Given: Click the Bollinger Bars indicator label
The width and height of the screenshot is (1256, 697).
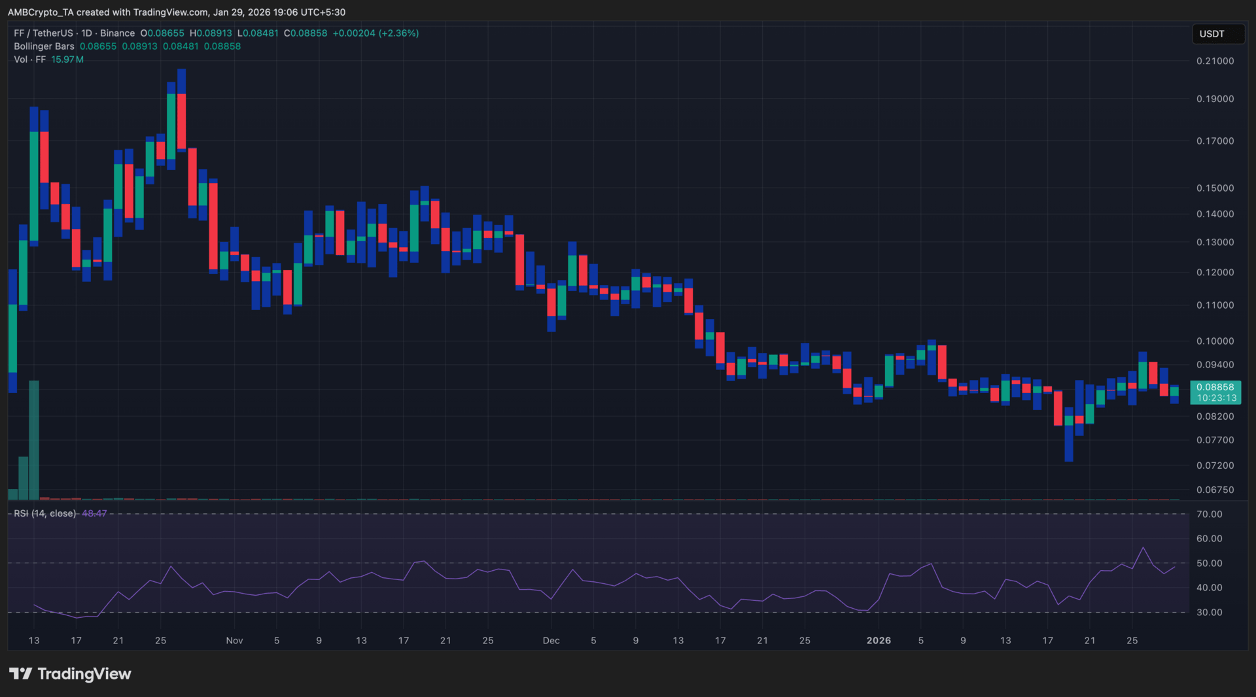Looking at the screenshot, I should (44, 46).
